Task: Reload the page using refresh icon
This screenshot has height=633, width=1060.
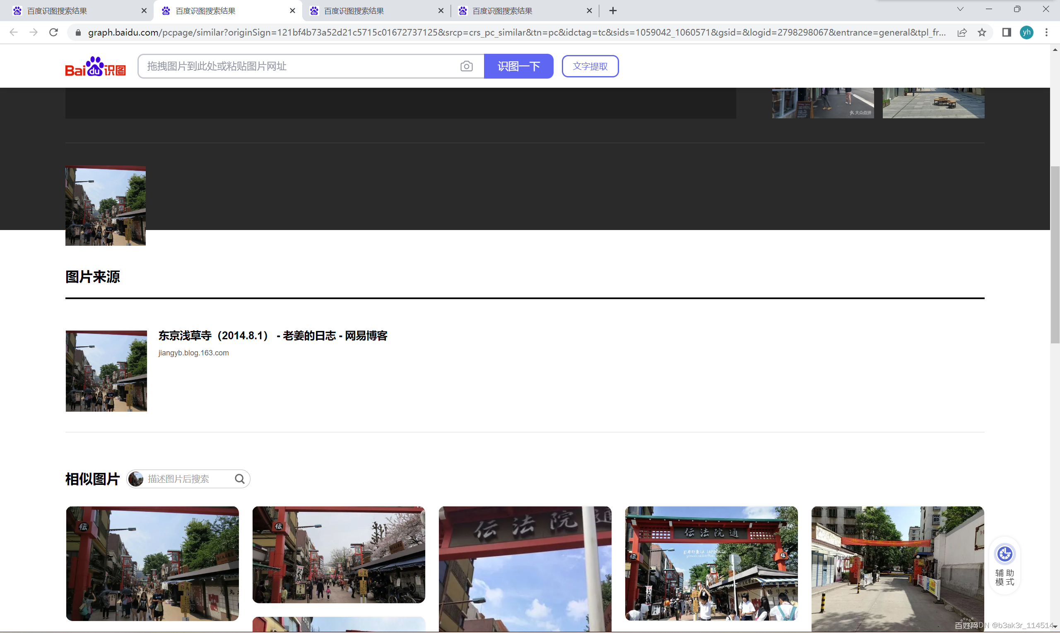Action: (53, 32)
